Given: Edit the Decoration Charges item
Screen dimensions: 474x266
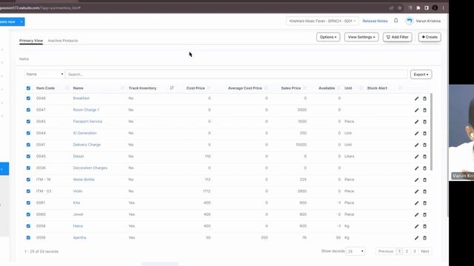Looking at the screenshot, I should [x=416, y=168].
